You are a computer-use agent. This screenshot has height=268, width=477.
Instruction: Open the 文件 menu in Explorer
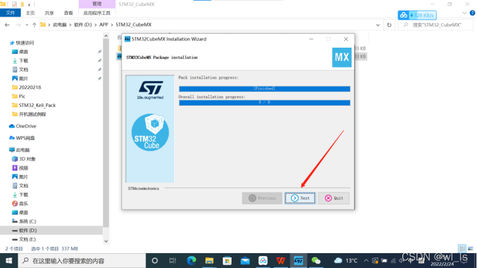(x=10, y=13)
